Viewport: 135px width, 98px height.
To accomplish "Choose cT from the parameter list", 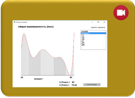I will pos(93,35).
